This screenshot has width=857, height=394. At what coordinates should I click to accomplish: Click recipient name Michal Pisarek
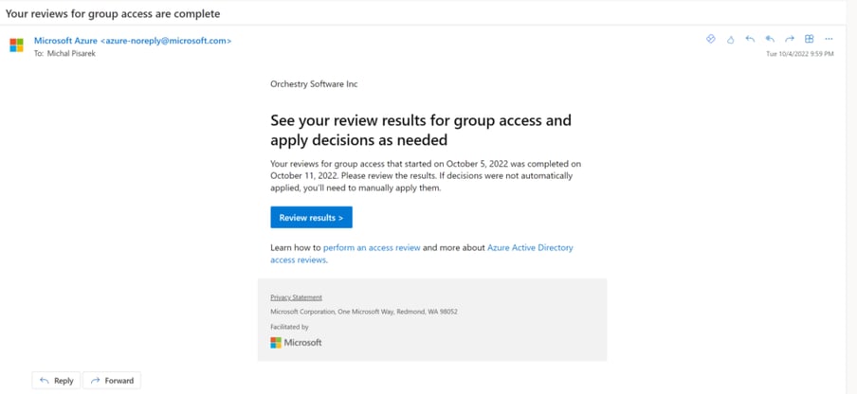coord(71,53)
